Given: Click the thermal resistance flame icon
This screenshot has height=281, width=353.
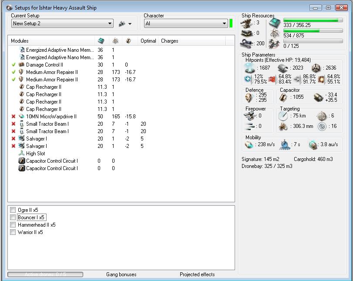Looking at the screenshot, I should (272, 79).
